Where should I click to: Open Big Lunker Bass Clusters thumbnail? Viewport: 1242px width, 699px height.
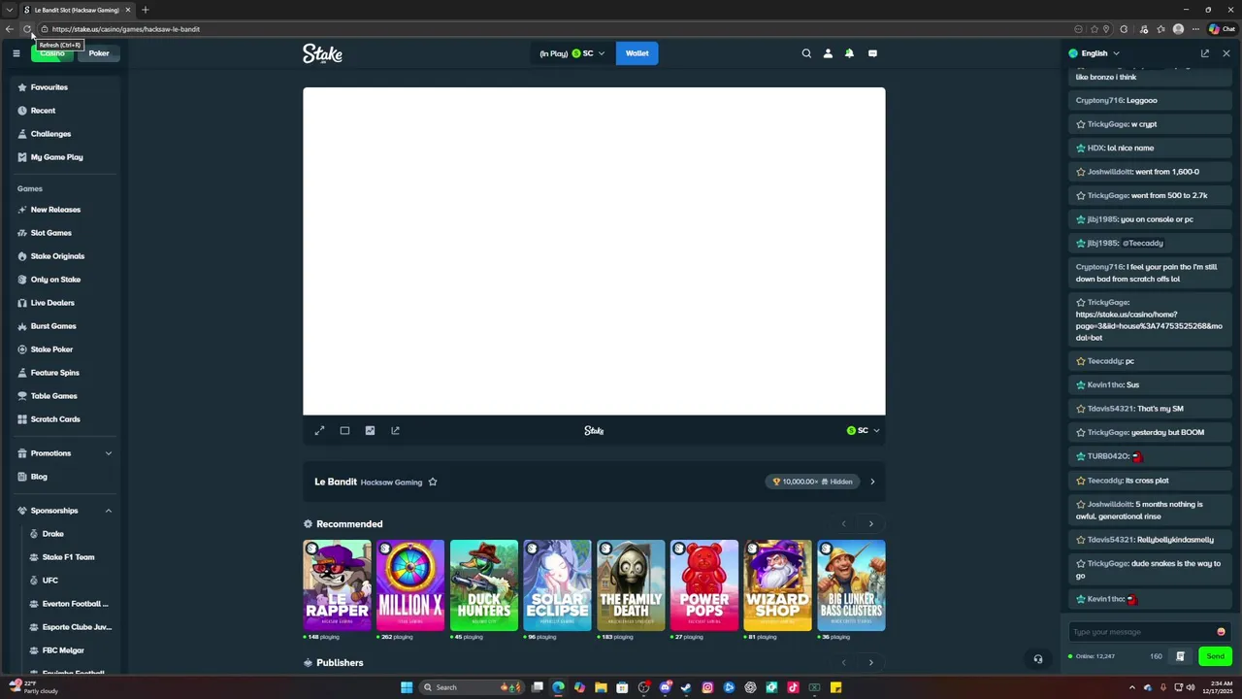tap(851, 585)
